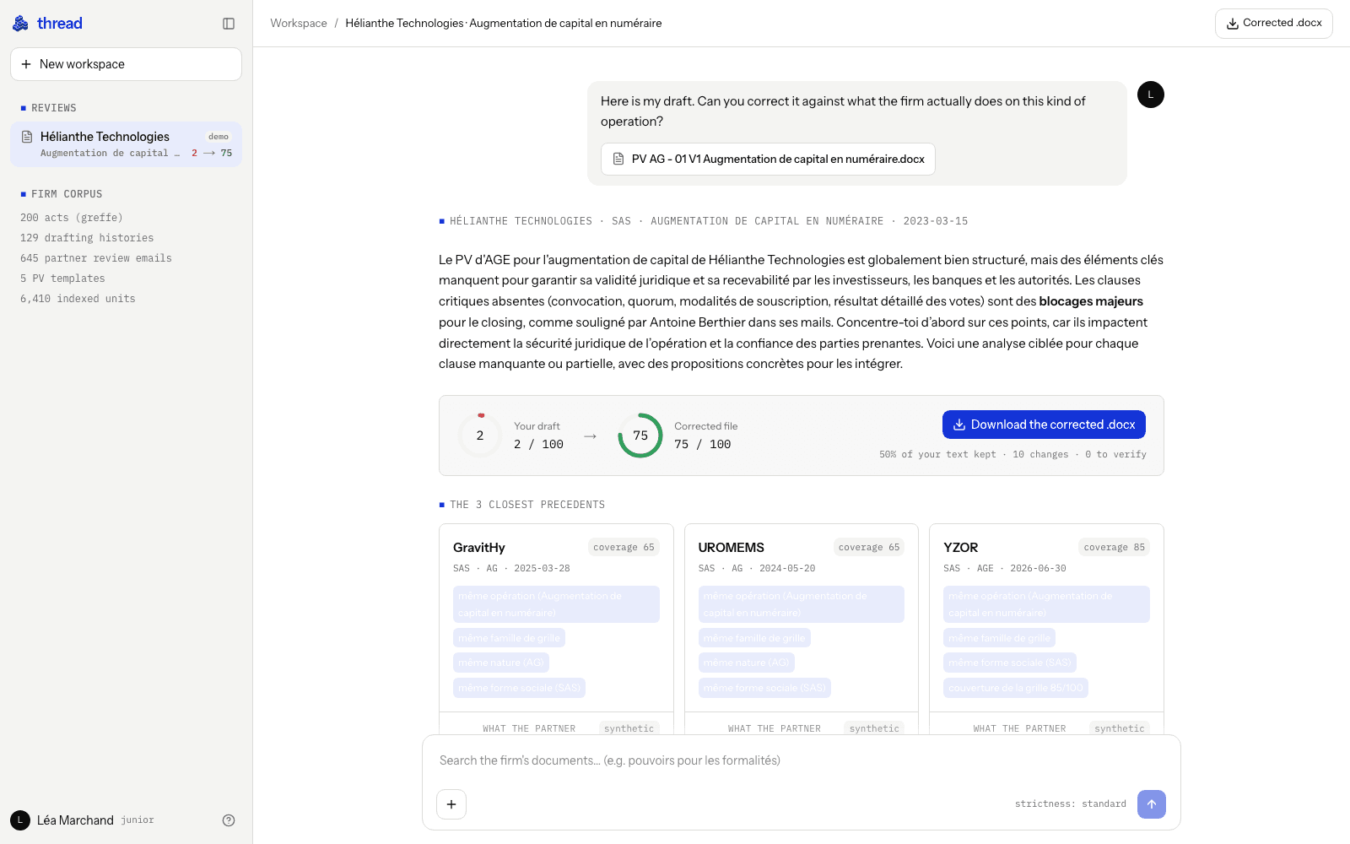Click the junior role label
Screen dimensions: 1350x844
[138, 820]
